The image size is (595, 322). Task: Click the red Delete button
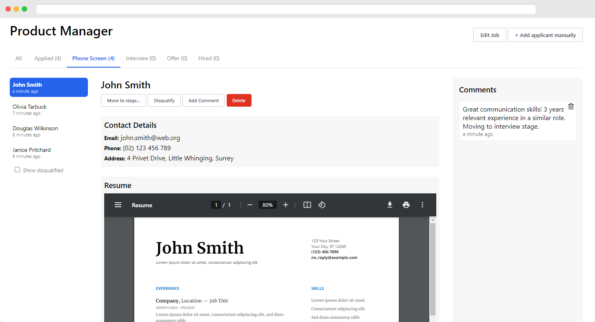[x=239, y=101]
